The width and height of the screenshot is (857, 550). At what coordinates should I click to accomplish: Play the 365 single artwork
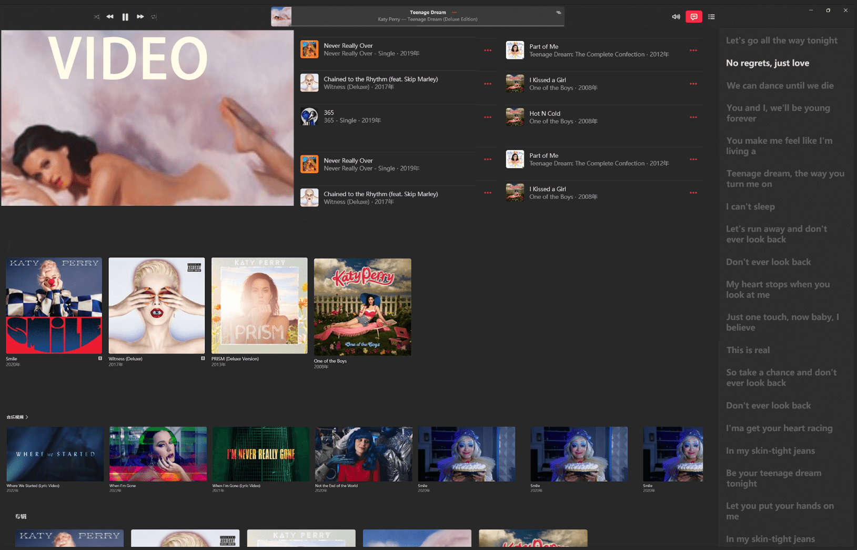click(x=309, y=116)
